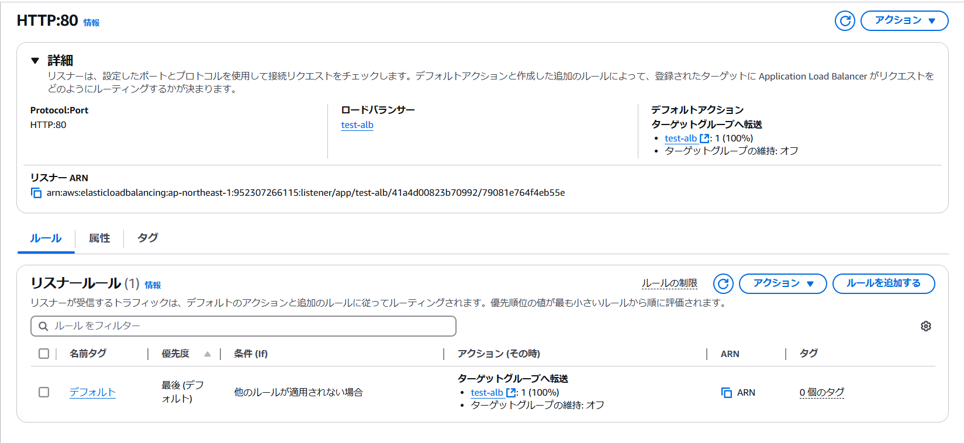Copy the default rule's ARN
The image size is (964, 443).
(x=727, y=393)
